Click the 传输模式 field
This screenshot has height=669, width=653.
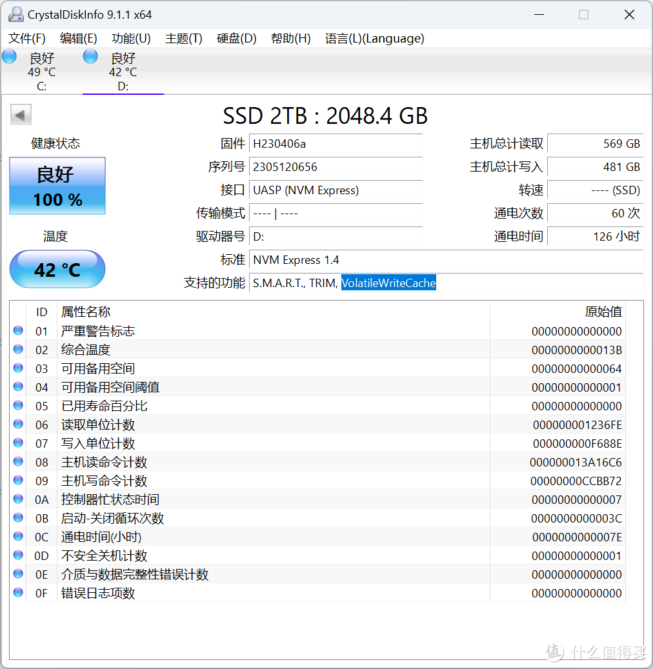[336, 213]
